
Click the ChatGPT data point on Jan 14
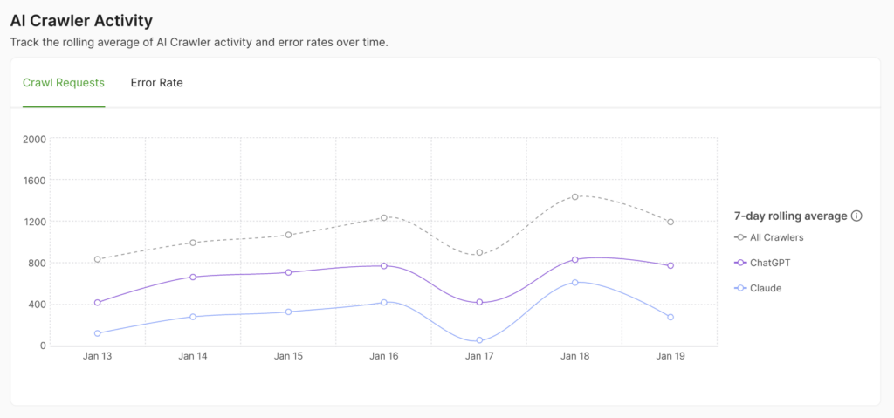click(193, 278)
